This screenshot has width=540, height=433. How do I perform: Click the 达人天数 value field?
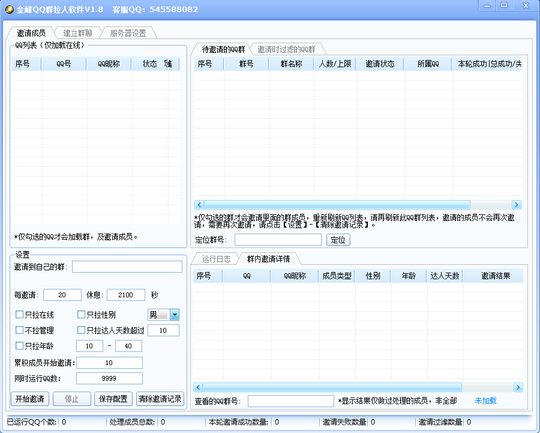[x=163, y=330]
